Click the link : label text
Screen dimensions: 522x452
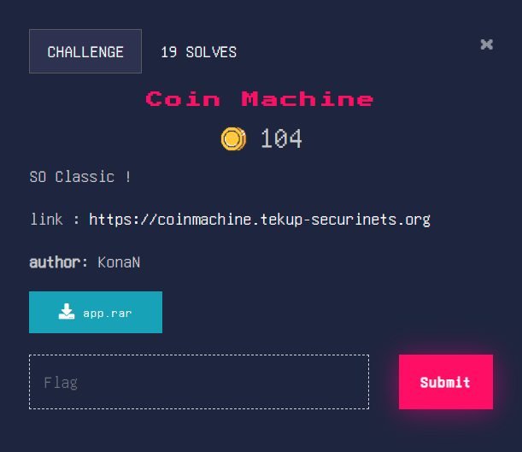click(55, 220)
